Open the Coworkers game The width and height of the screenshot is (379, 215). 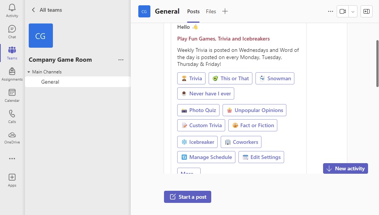coord(241,142)
